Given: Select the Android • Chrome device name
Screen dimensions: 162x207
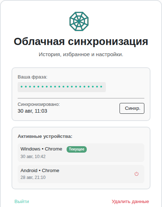Looking at the screenshot, I should [x=40, y=170].
